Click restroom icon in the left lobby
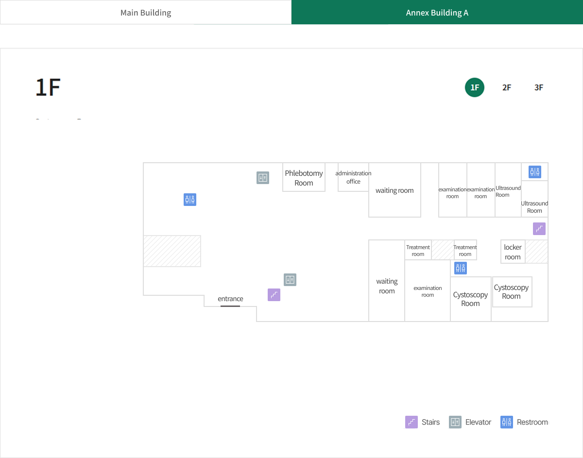583x458 pixels. [190, 200]
